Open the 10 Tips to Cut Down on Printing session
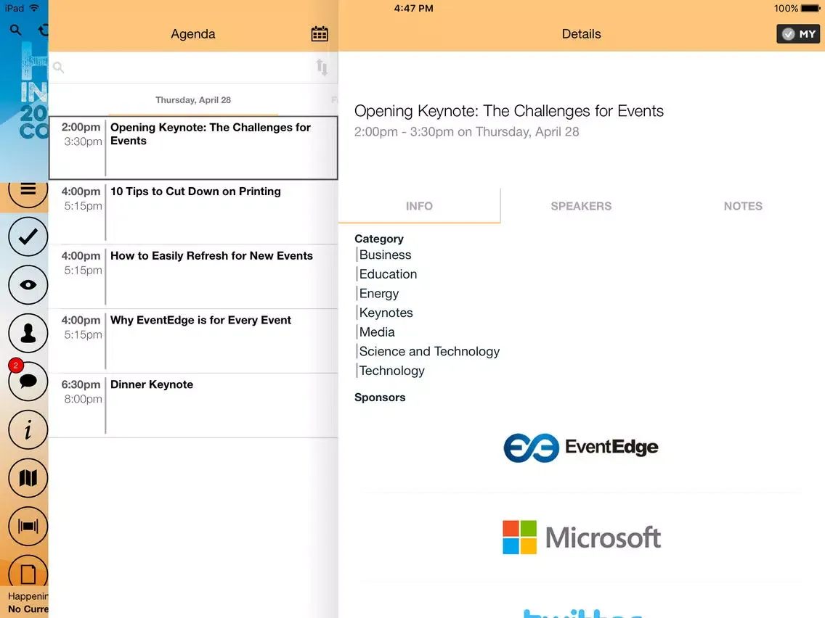 click(193, 213)
